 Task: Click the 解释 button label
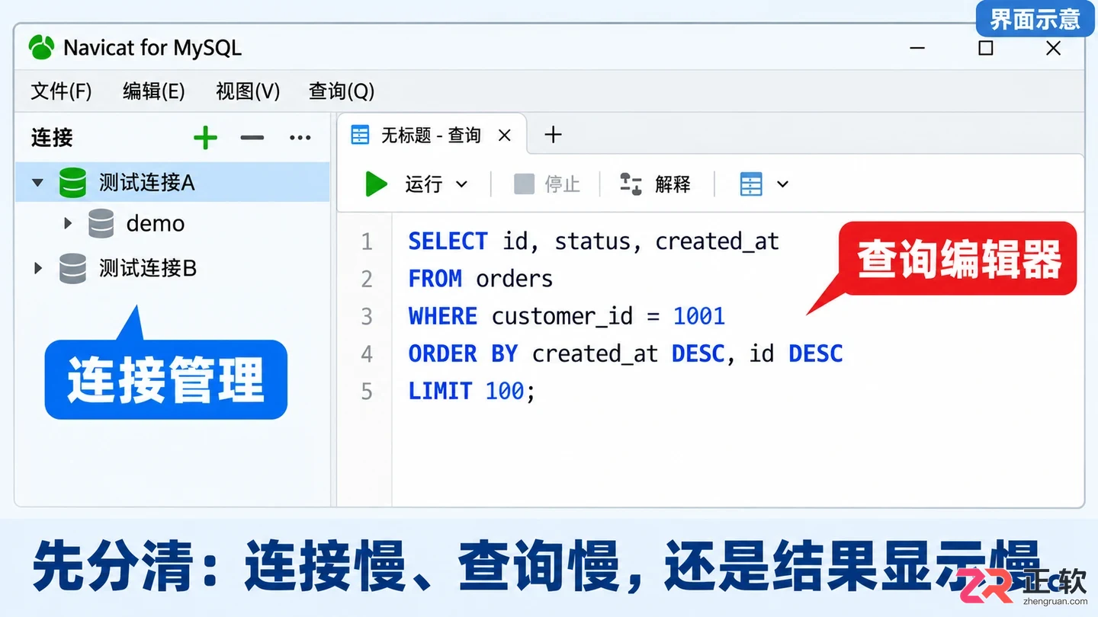pos(673,184)
